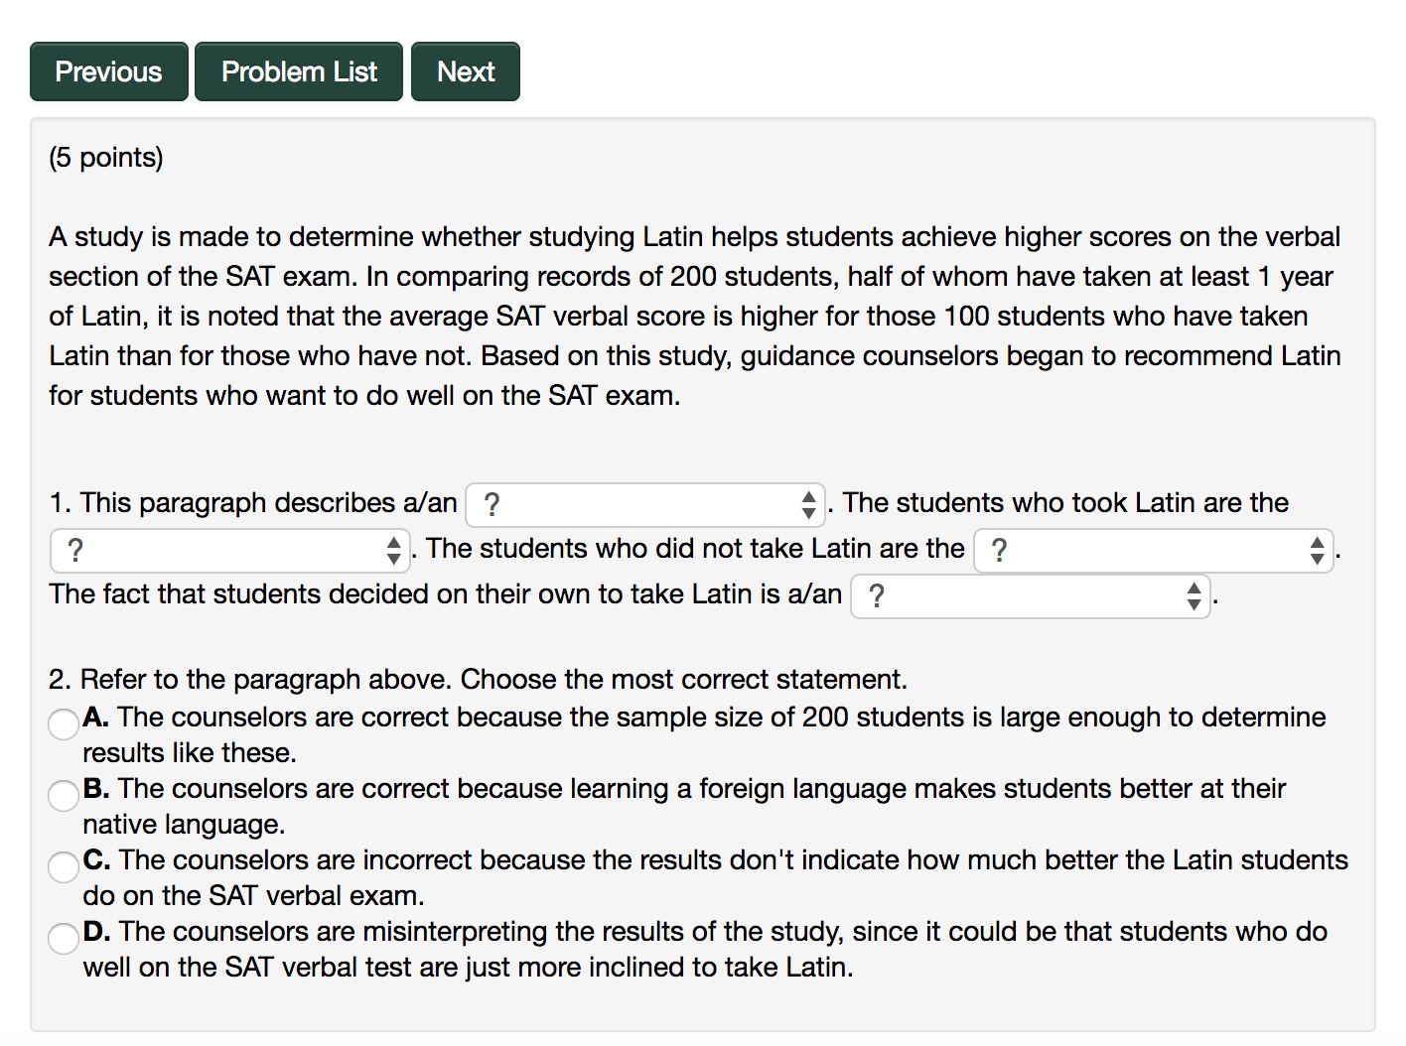
Task: Click arrows on the 'took Latin are the' dropdown
Action: pos(393,551)
